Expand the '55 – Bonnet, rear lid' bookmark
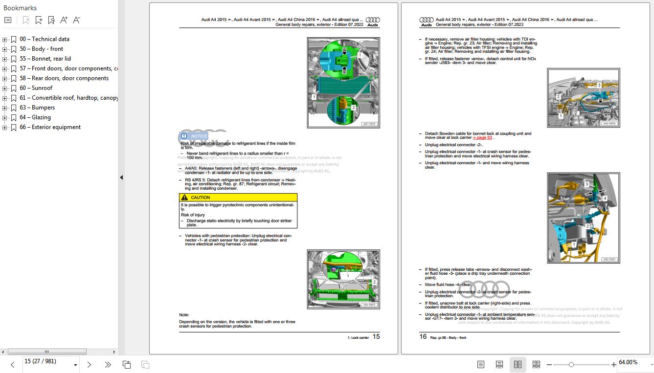 pyautogui.click(x=5, y=59)
